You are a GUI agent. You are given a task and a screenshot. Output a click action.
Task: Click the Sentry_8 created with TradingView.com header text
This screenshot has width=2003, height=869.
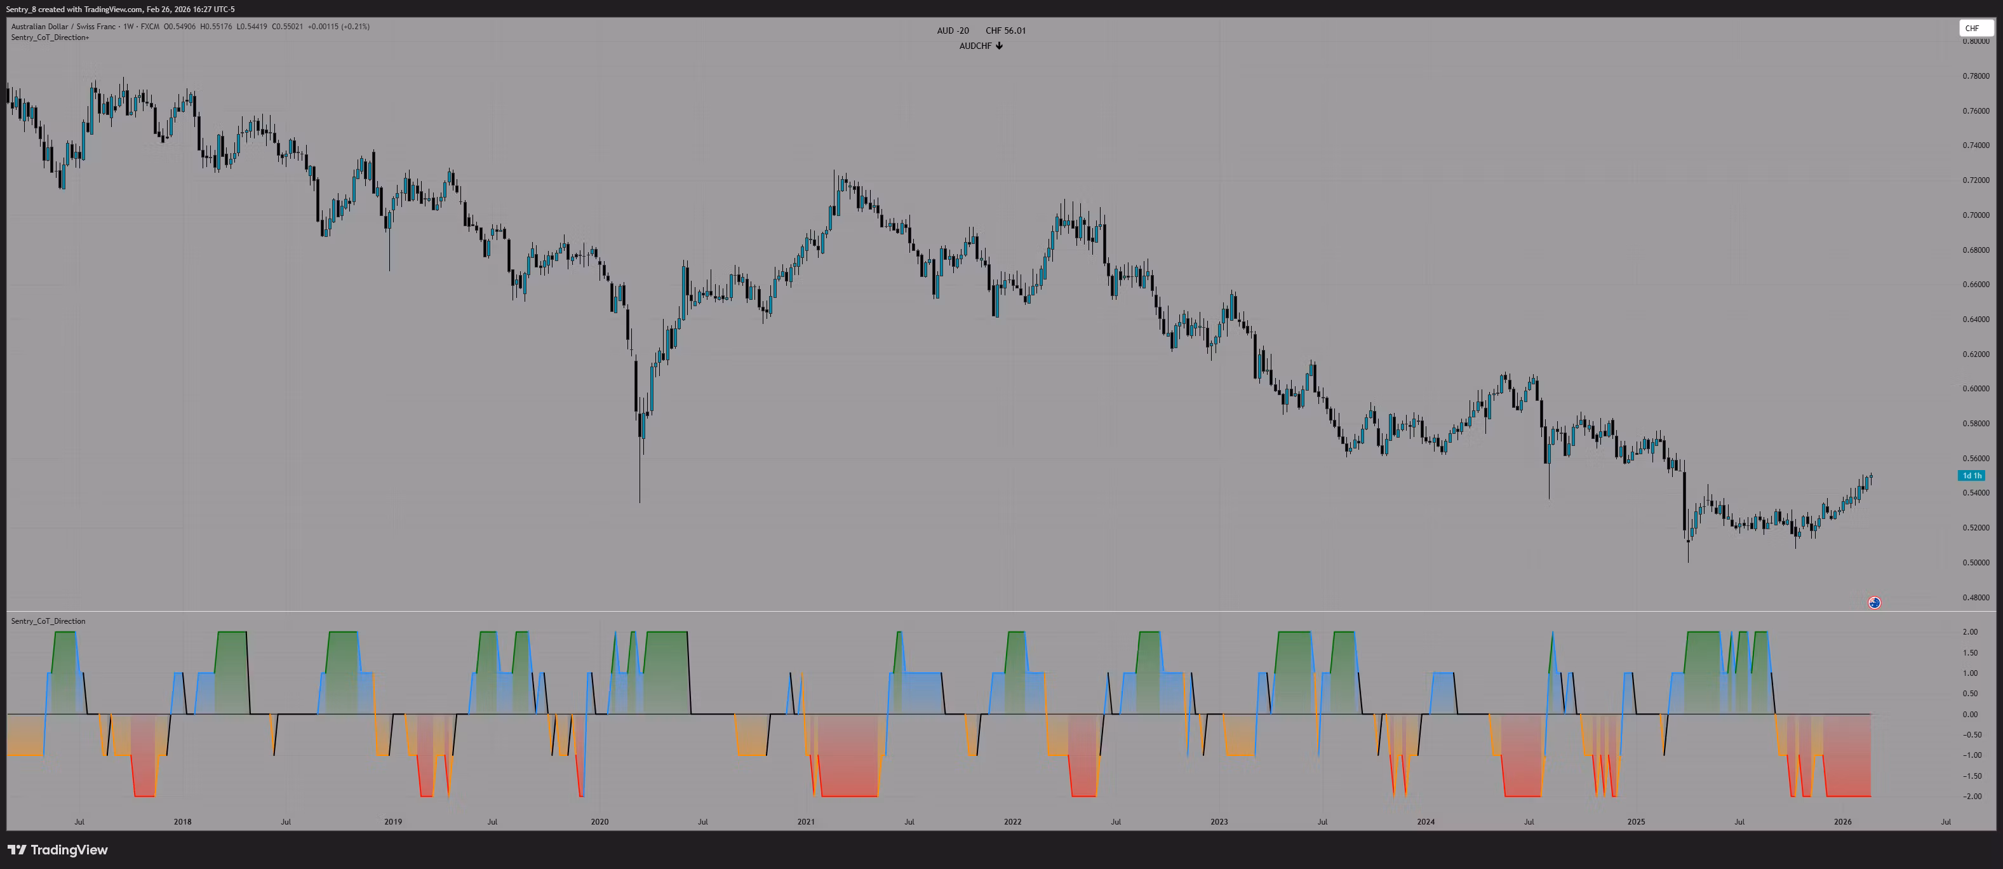[x=120, y=10]
